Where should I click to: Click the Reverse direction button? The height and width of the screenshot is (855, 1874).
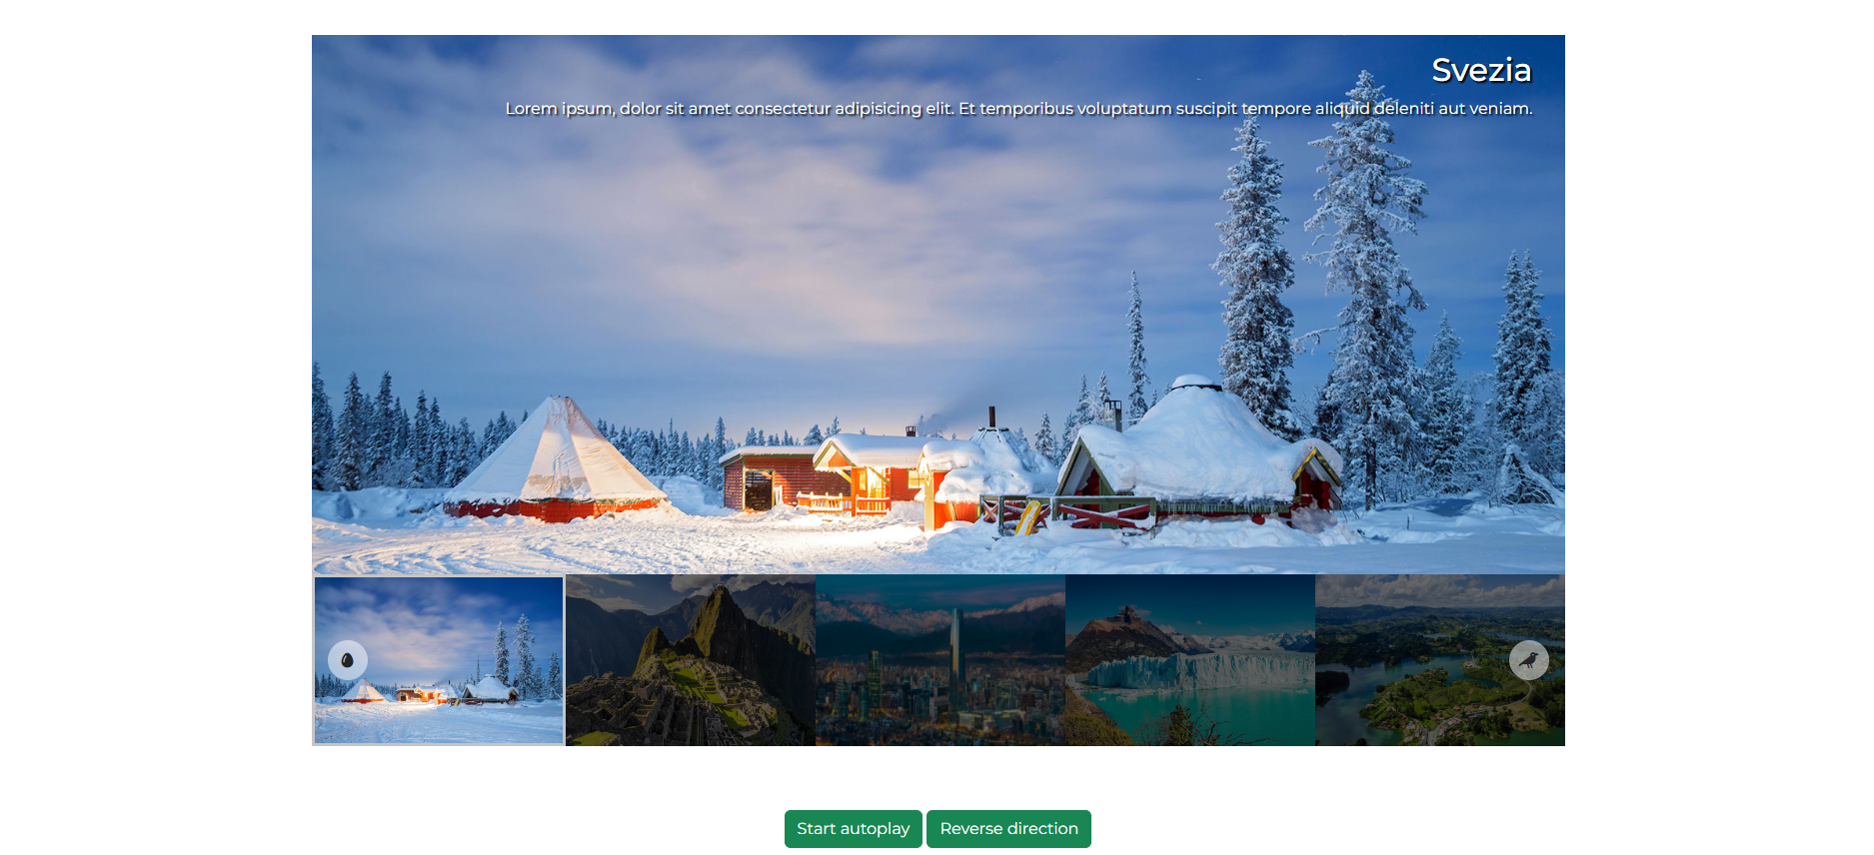click(x=1008, y=829)
